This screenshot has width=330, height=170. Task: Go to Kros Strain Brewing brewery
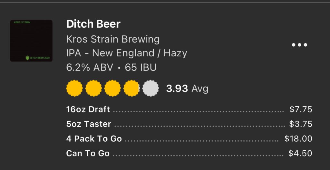point(113,39)
